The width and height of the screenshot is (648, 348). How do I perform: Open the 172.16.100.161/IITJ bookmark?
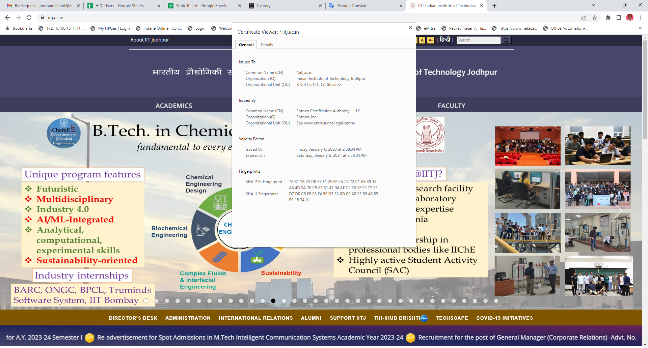(61, 28)
